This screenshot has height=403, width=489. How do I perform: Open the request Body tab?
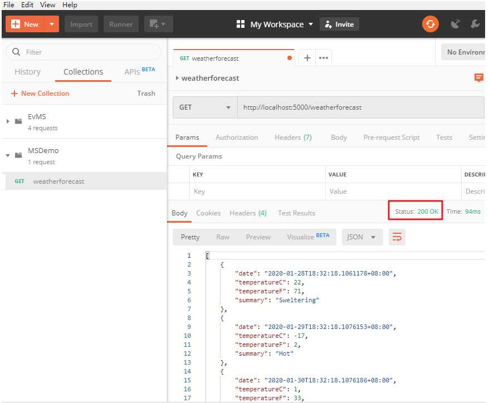click(x=339, y=137)
